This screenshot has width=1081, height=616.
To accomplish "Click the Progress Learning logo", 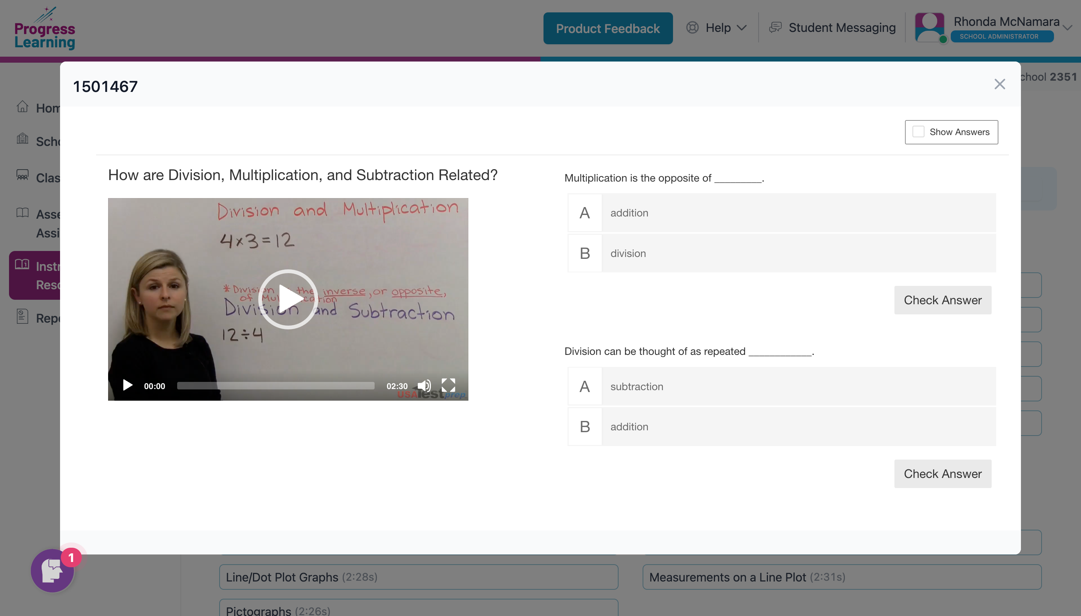I will pyautogui.click(x=44, y=29).
